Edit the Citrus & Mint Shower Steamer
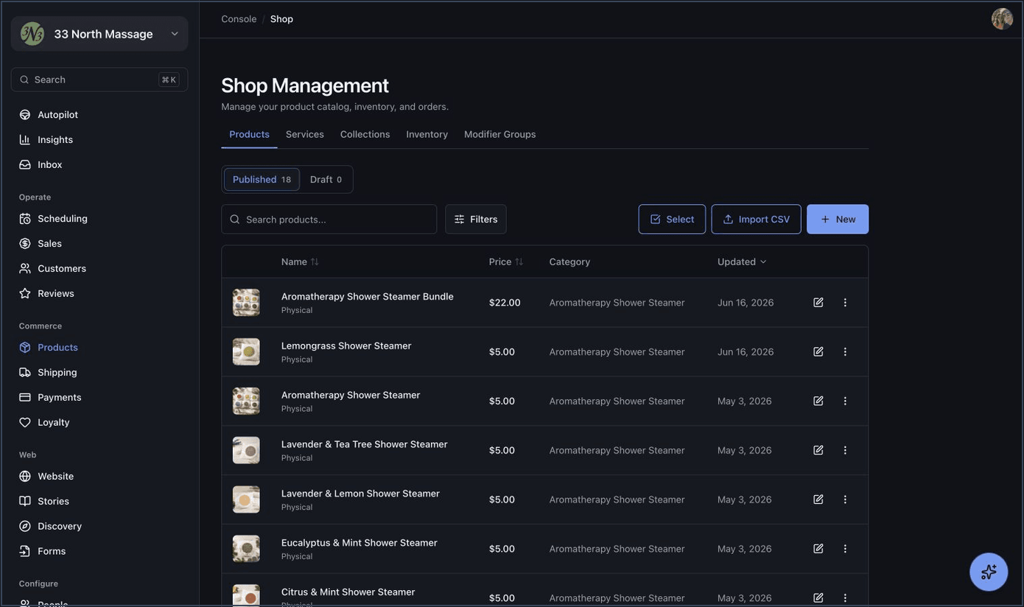 (818, 598)
